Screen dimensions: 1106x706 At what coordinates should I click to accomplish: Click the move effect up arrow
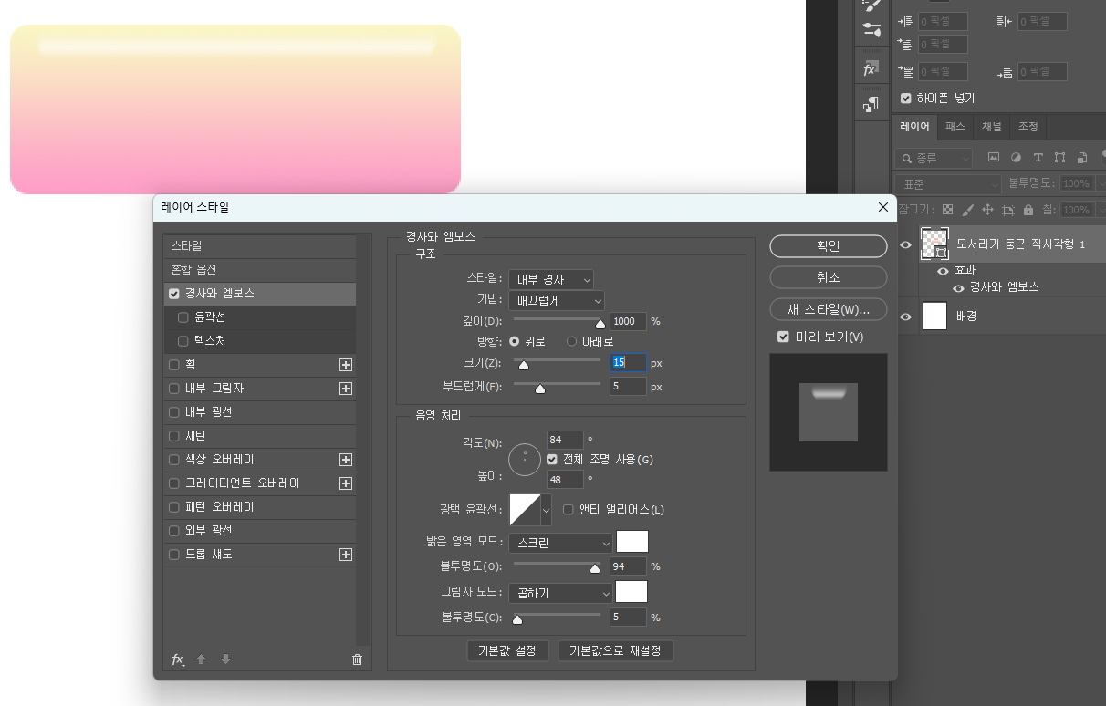point(202,659)
